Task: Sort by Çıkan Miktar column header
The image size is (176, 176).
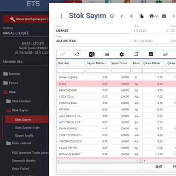Action: tap(152, 63)
